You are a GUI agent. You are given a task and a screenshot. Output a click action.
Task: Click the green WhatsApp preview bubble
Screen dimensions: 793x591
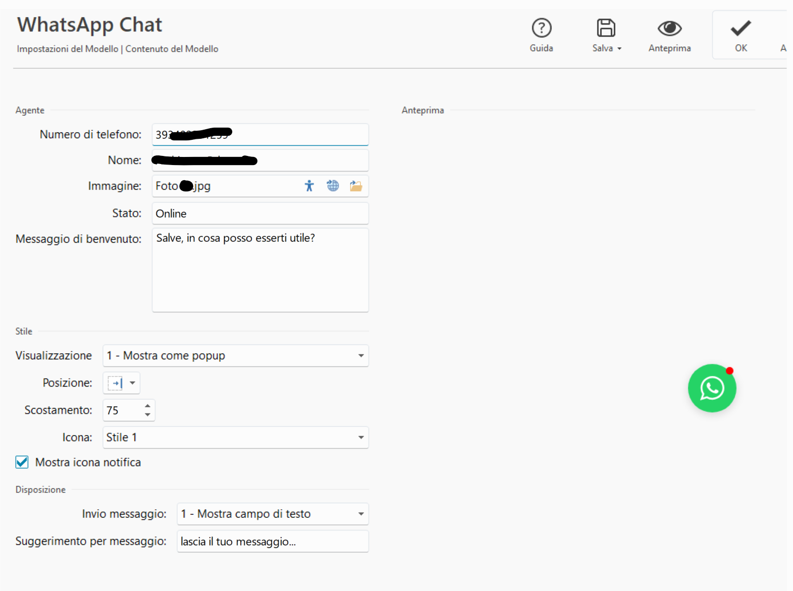(x=712, y=388)
